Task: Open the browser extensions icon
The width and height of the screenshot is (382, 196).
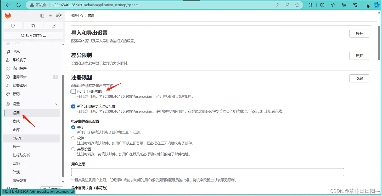Action: tap(310, 5)
